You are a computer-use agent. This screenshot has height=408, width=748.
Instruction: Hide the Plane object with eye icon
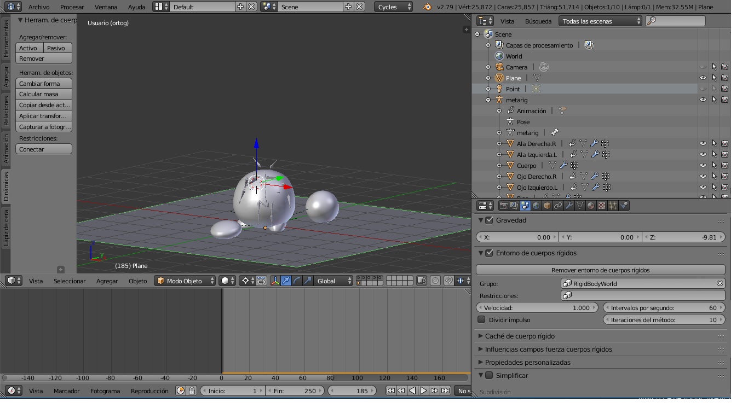tap(703, 78)
